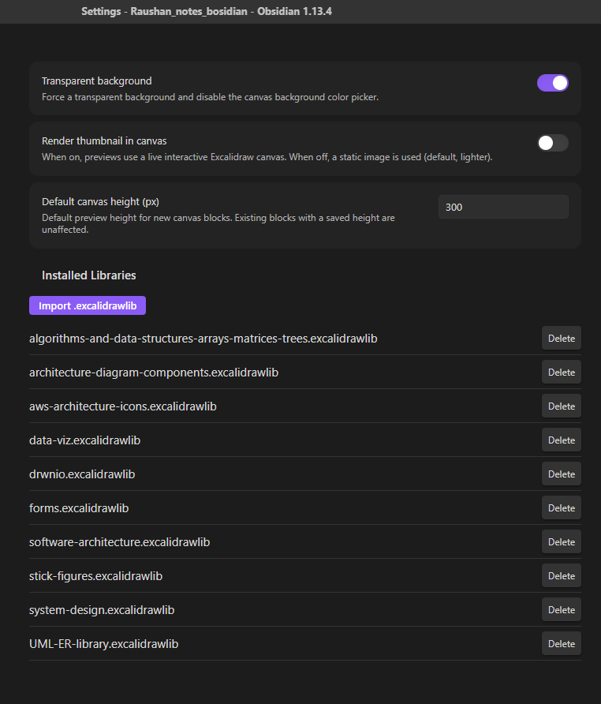Enable Render thumbnail in canvas switch
This screenshot has height=704, width=601.
point(553,143)
